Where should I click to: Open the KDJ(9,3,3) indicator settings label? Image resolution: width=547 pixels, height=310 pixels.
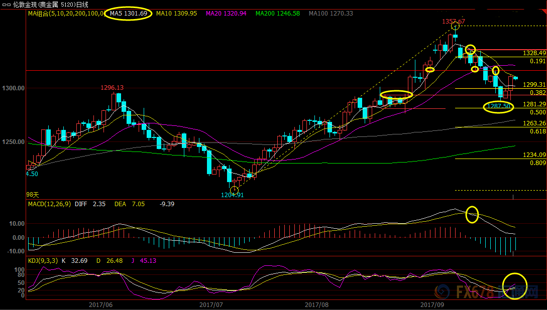(x=43, y=260)
